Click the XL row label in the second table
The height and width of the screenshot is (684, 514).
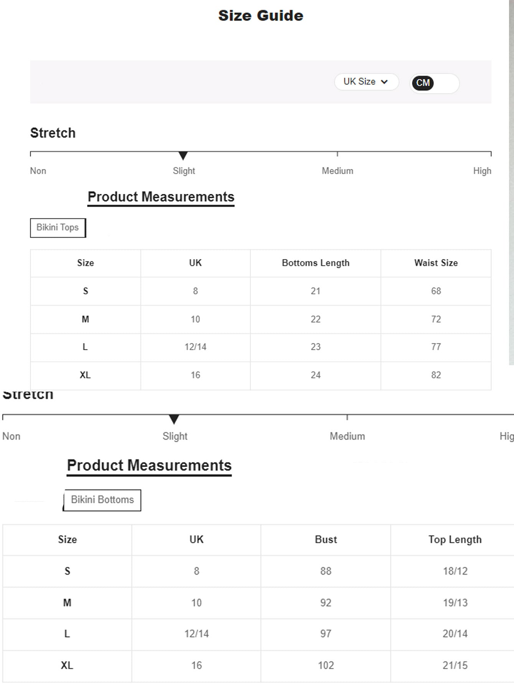tap(67, 666)
